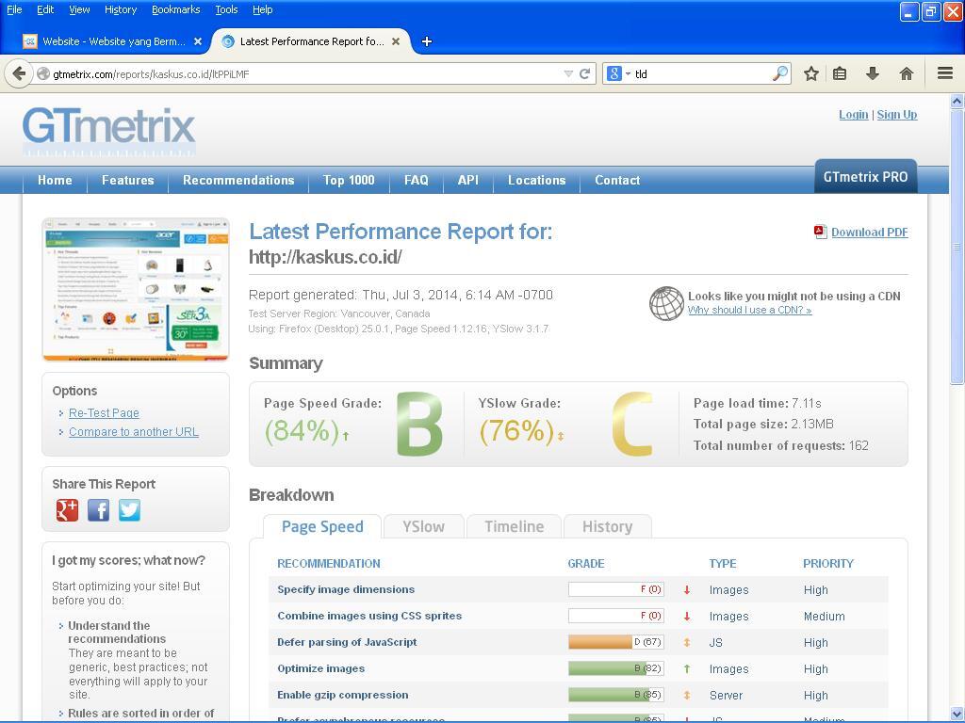This screenshot has width=965, height=723.
Task: Open the Tools menu
Action: click(226, 9)
